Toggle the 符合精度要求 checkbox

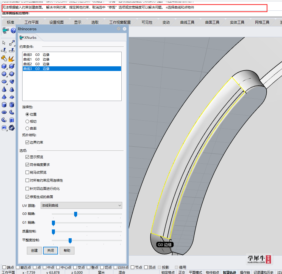click(27, 165)
